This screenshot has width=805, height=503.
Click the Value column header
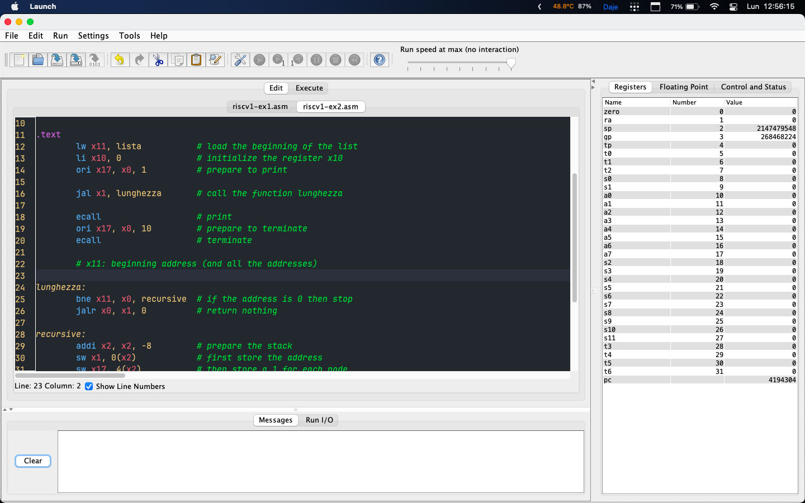point(760,102)
